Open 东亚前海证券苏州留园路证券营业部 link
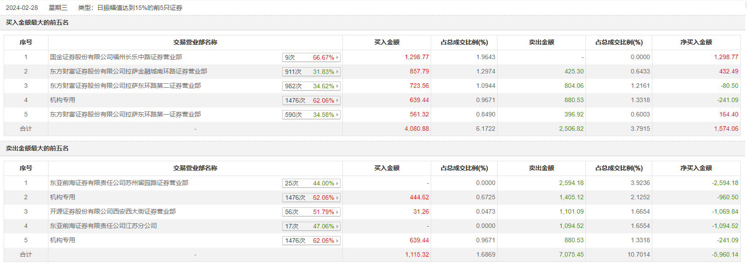747x266 pixels. (119, 183)
